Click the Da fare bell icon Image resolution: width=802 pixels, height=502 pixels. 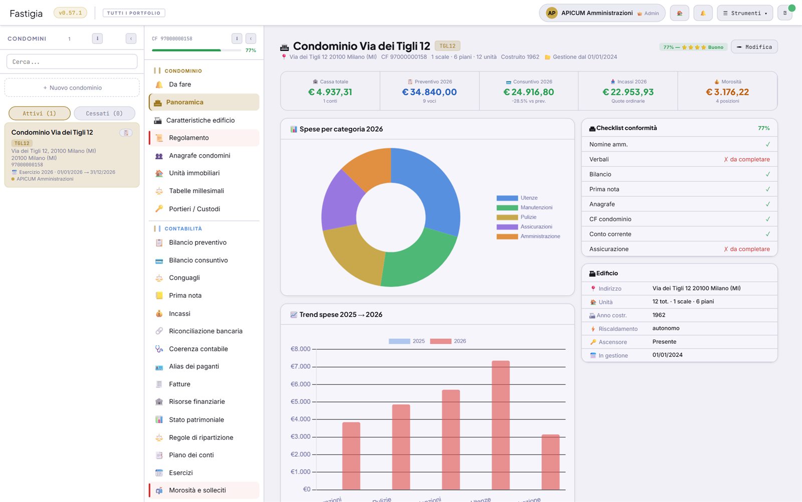point(159,85)
